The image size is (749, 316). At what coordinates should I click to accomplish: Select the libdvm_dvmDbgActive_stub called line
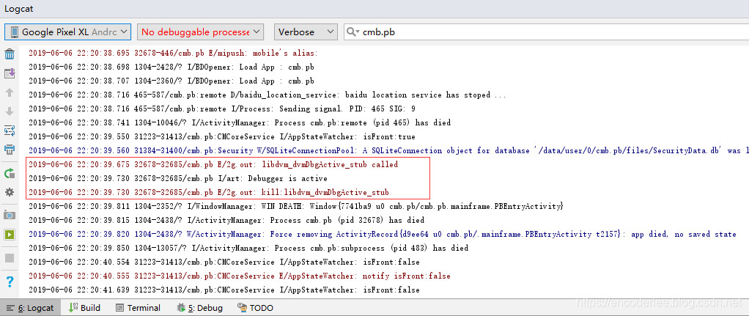(x=213, y=164)
